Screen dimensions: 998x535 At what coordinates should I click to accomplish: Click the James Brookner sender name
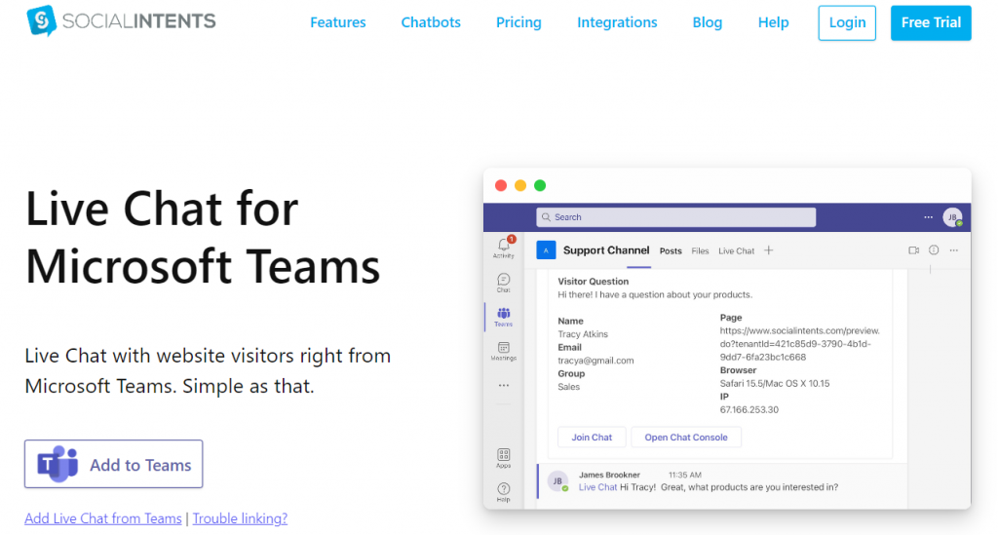(x=609, y=475)
